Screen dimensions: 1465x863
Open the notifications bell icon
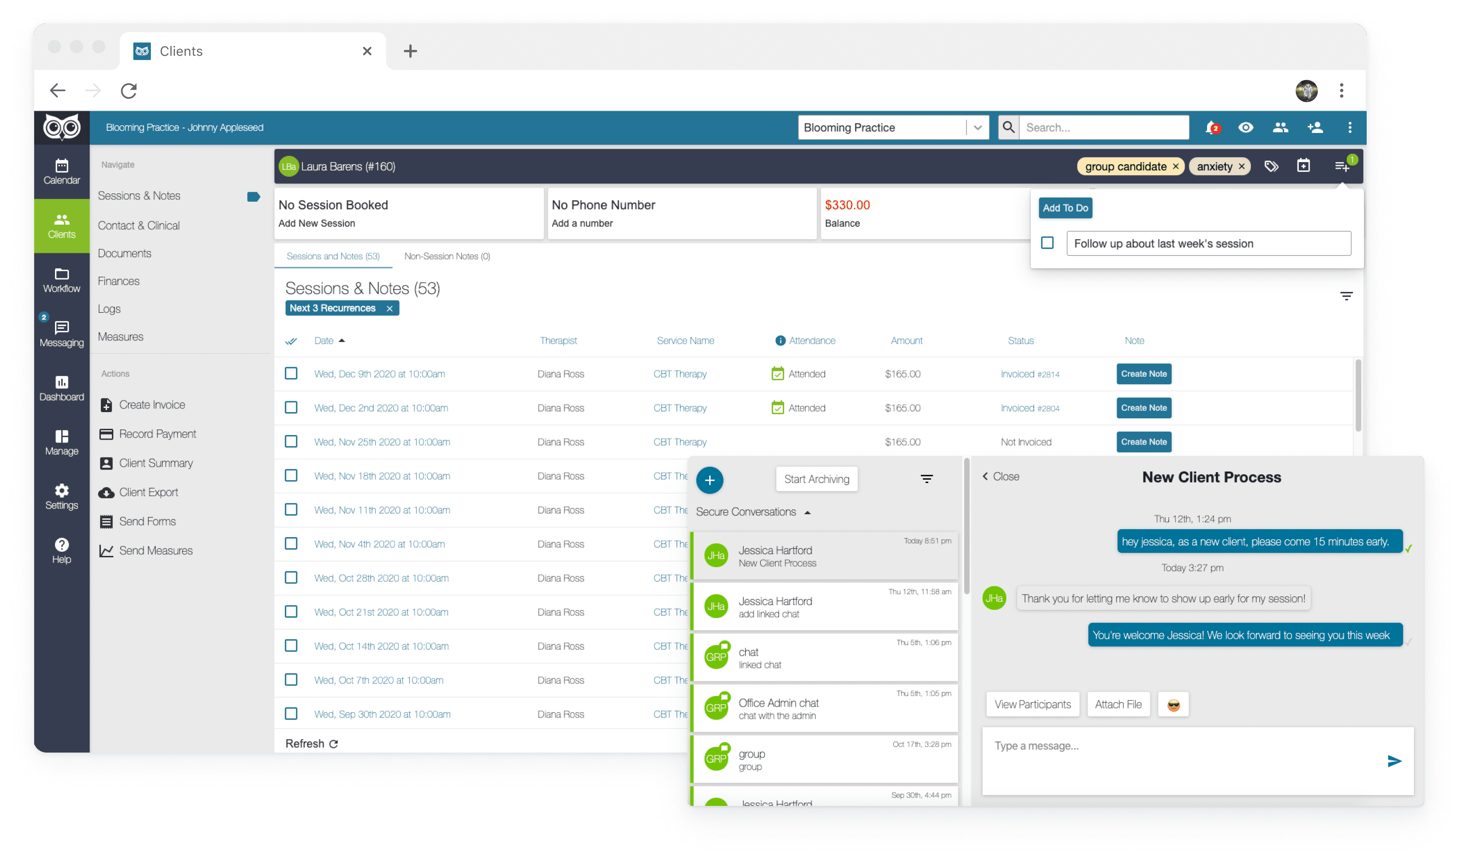pos(1212,128)
